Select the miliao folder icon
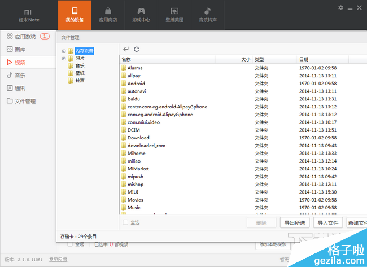The height and width of the screenshot is (267, 367). click(124, 161)
